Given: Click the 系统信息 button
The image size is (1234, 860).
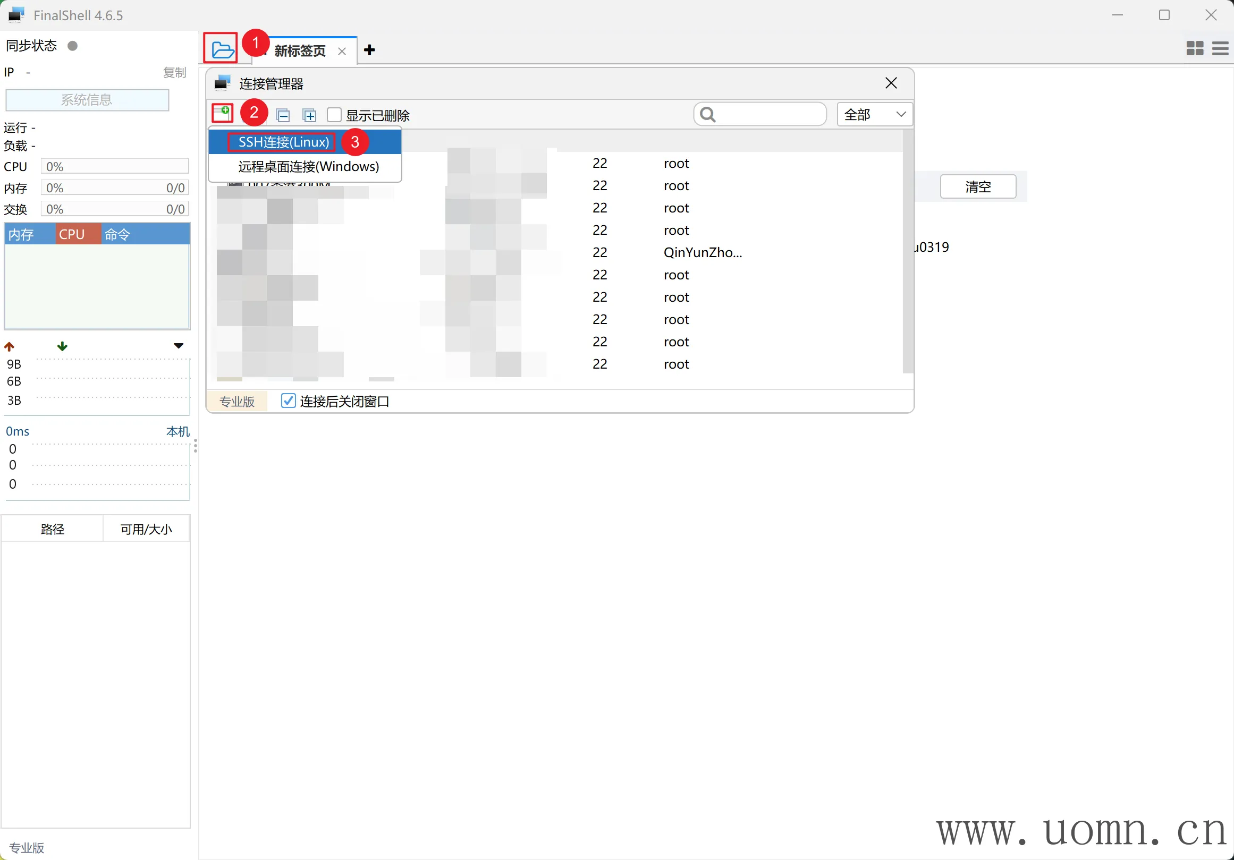Looking at the screenshot, I should [x=87, y=100].
